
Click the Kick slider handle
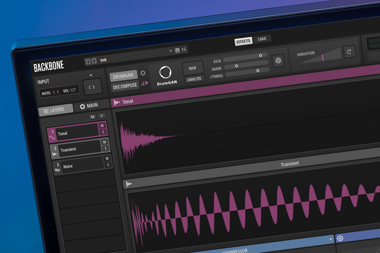click(261, 55)
